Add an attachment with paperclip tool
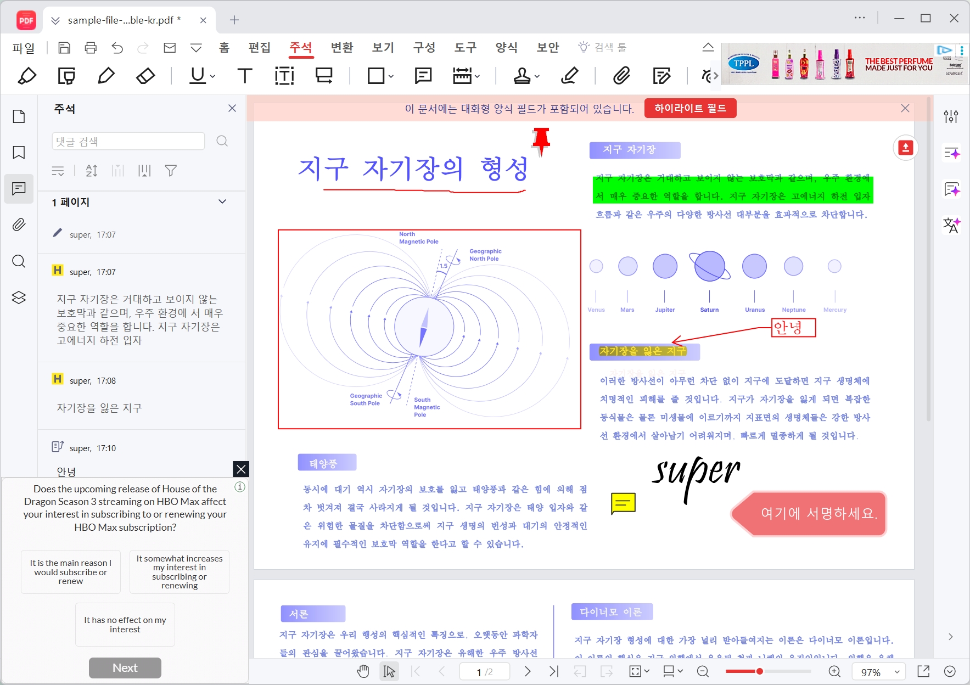 coord(621,76)
